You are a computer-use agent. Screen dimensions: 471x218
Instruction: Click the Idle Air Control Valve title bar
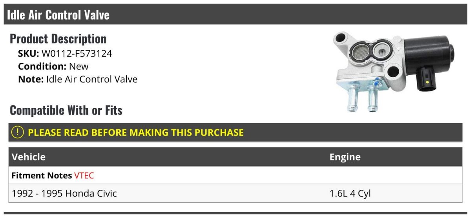pyautogui.click(x=235, y=15)
